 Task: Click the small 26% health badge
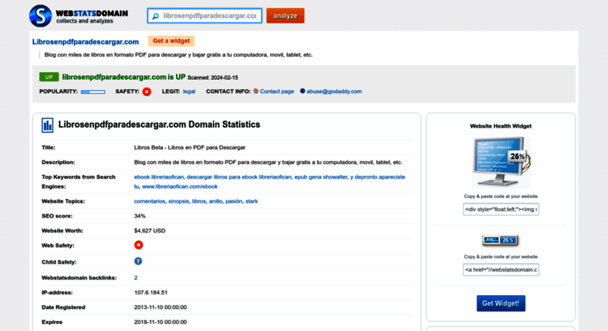pyautogui.click(x=501, y=240)
